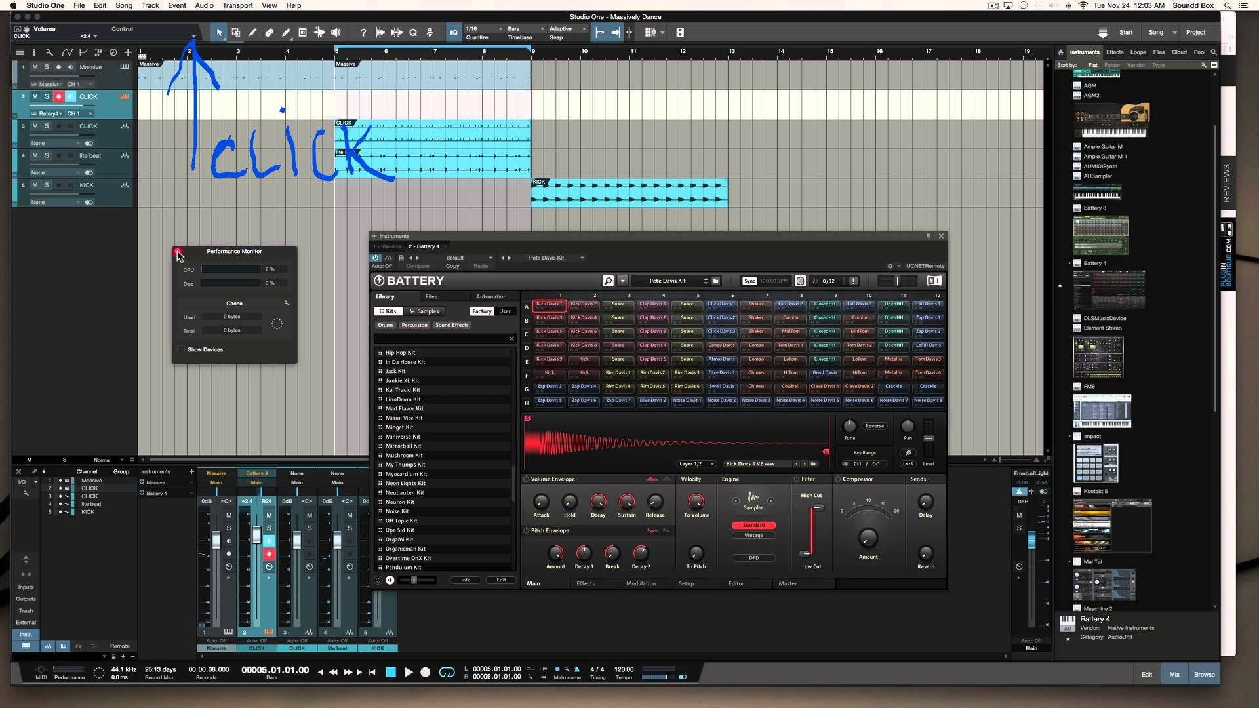This screenshot has height=708, width=1259.
Task: Click the Play button in transport
Action: coord(409,672)
